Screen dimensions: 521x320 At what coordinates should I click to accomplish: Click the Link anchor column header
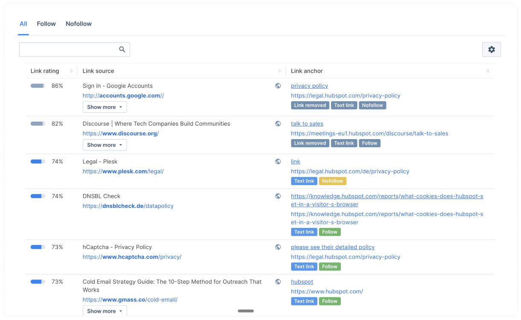307,71
